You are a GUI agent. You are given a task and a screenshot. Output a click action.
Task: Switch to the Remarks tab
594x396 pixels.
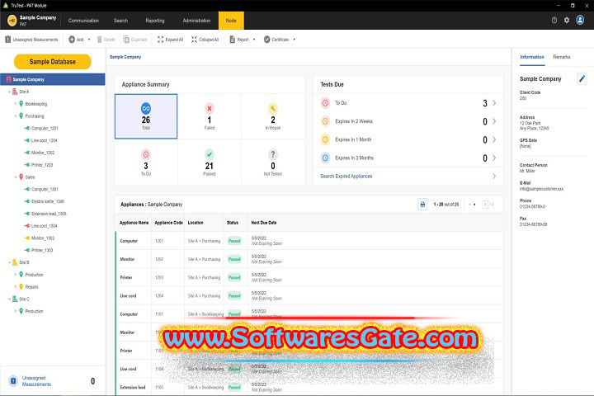pyautogui.click(x=562, y=57)
